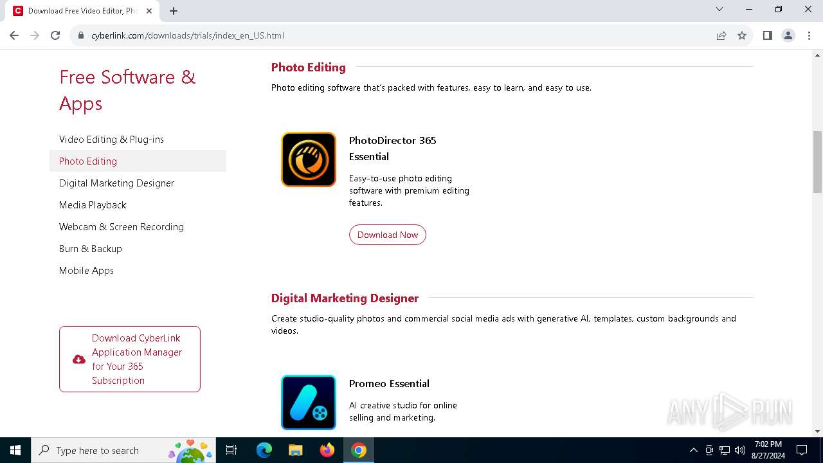View site information via lock icon

(x=81, y=35)
